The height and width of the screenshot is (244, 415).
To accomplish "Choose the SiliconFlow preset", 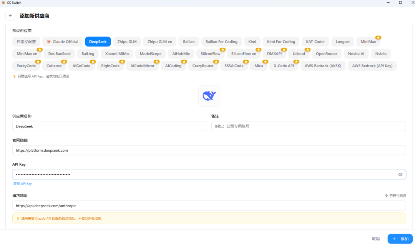I will tap(211, 53).
